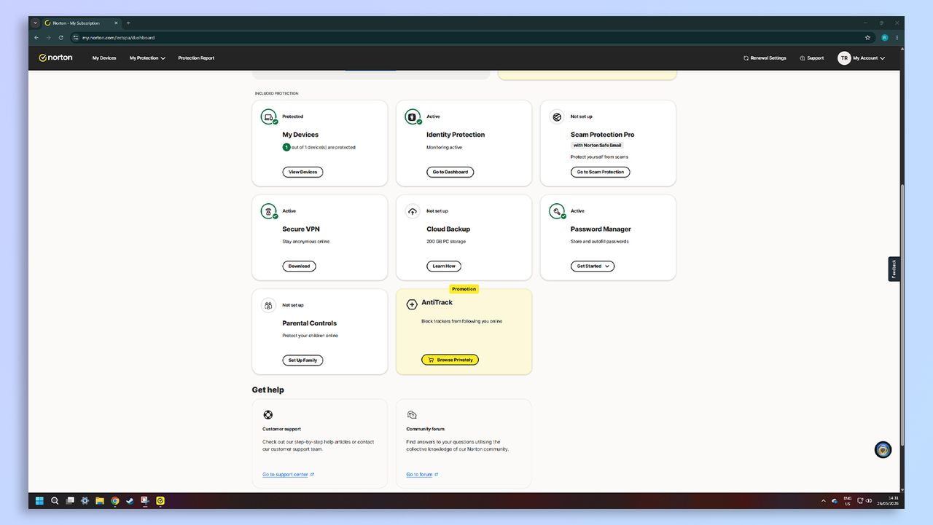Click the Secure VPN card icon
This screenshot has height=525, width=933.
coord(268,211)
